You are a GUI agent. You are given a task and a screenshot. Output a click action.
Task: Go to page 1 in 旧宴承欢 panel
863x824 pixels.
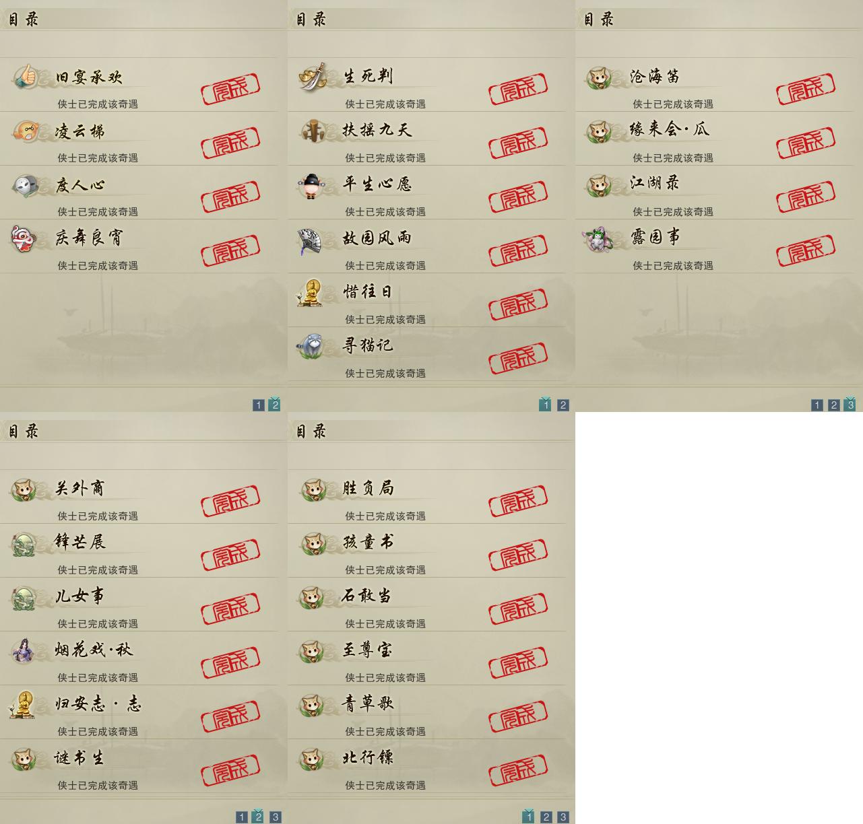tap(259, 405)
